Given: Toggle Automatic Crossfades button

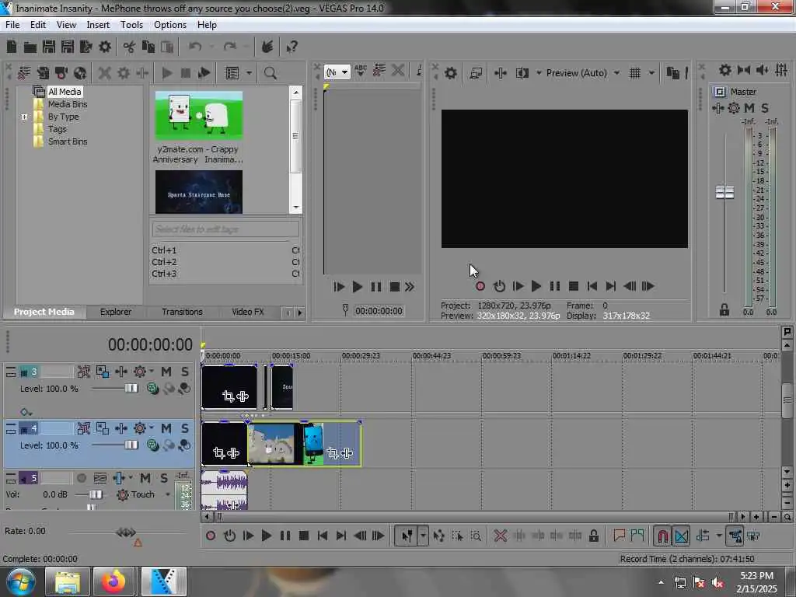Looking at the screenshot, I should click(681, 536).
